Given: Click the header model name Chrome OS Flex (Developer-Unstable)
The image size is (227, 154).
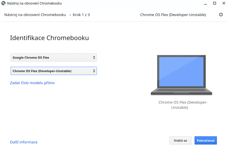Looking at the screenshot, I should (173, 15).
